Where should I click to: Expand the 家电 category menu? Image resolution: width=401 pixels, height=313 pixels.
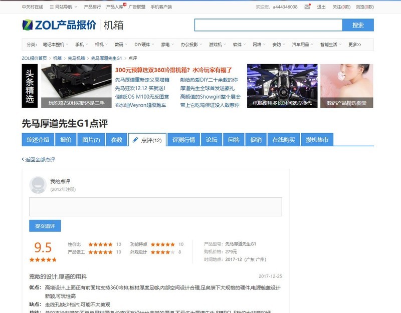pos(167,45)
